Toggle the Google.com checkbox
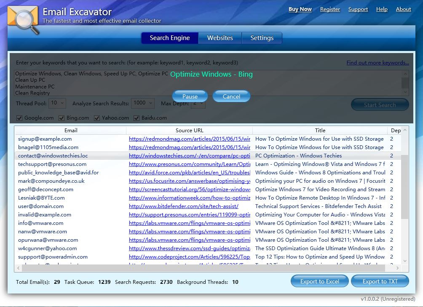This screenshot has height=307, width=423. tap(19, 118)
